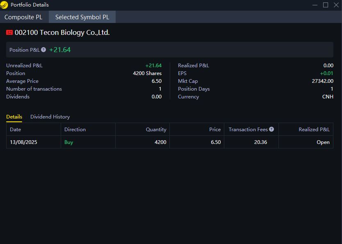
Task: Click the Position P&L value +21.64
Action: [x=60, y=50]
